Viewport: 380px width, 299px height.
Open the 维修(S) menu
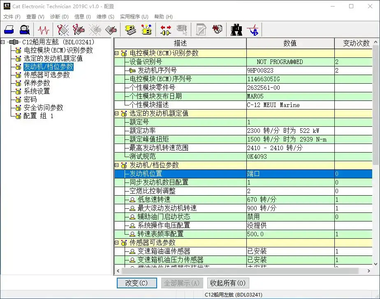105,17
